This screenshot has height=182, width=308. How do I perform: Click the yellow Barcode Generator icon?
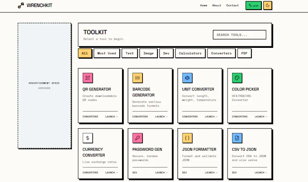pos(137,78)
